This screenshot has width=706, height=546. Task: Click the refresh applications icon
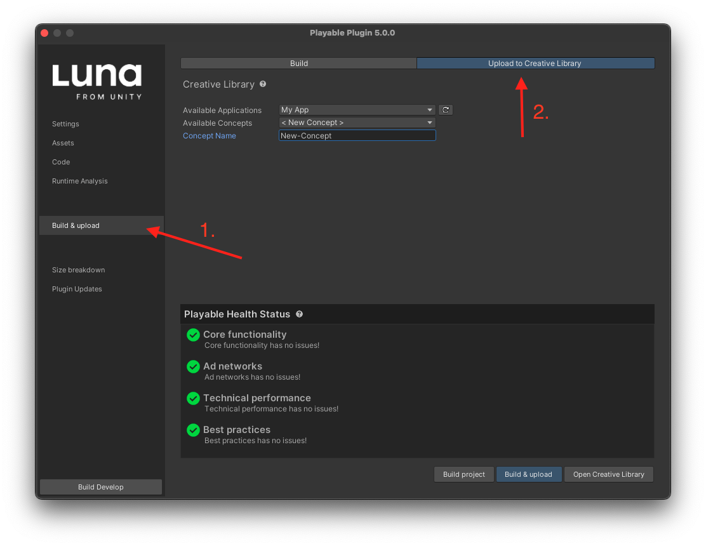click(x=445, y=110)
